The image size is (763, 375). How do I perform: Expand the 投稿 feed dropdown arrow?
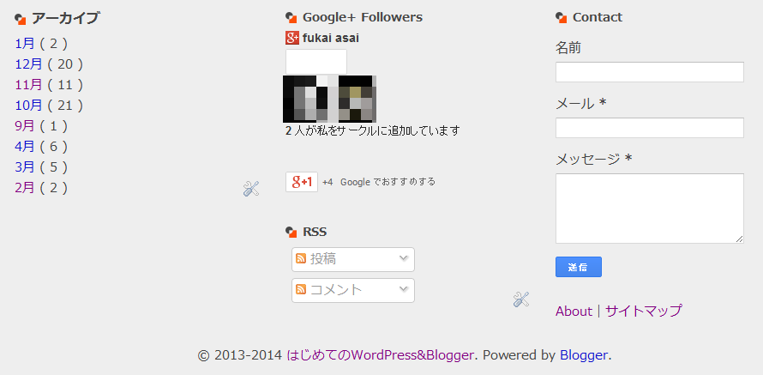pyautogui.click(x=403, y=257)
